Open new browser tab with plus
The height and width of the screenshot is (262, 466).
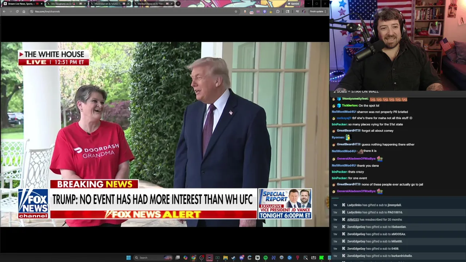coord(178,4)
